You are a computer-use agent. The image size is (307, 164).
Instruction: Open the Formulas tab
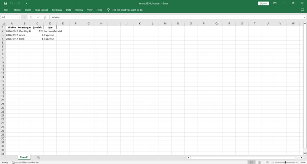click(57, 10)
